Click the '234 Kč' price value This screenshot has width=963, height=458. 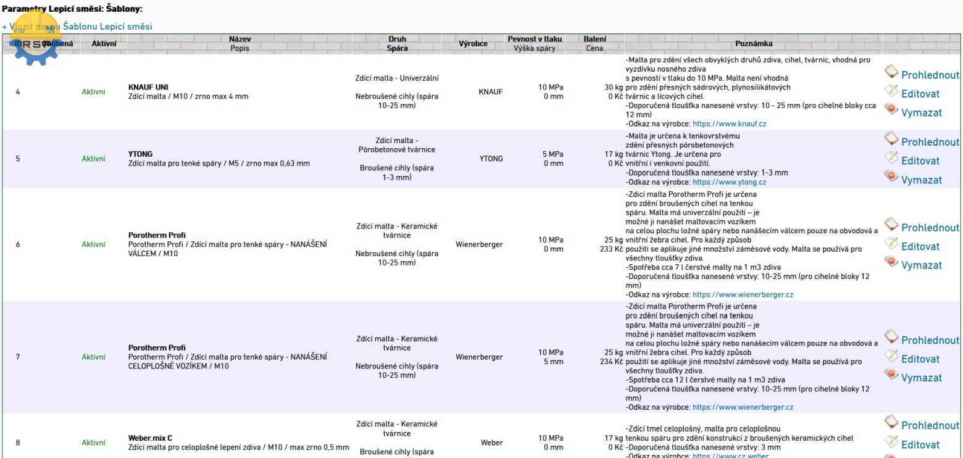612,361
